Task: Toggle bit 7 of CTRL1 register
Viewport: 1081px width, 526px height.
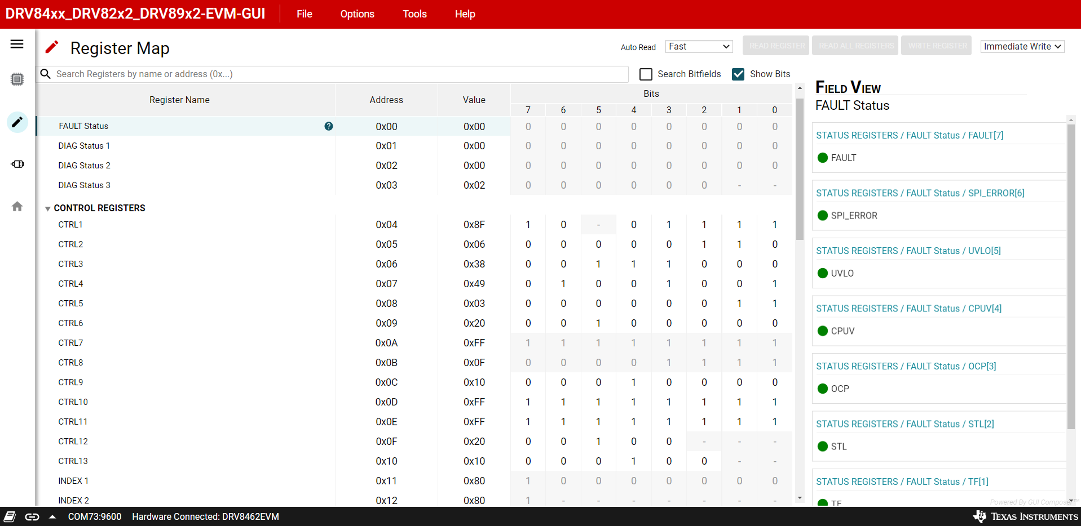Action: [x=527, y=225]
